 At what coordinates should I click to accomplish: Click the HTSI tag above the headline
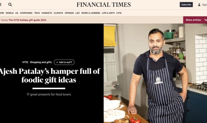click(x=25, y=62)
